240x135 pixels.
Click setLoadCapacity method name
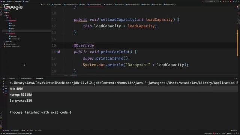coord(117,19)
